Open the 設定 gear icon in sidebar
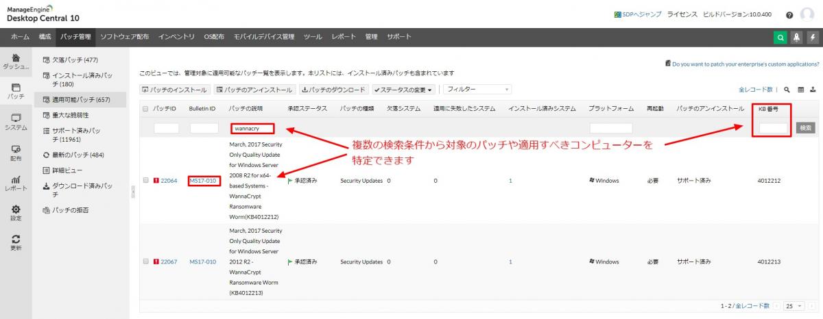The width and height of the screenshot is (823, 319). (16, 212)
